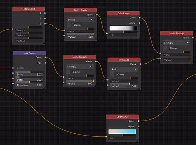Click the Y output socket on Separate XYZ
Image resolution: width=196 pixels, height=145 pixels.
[x=45, y=18]
